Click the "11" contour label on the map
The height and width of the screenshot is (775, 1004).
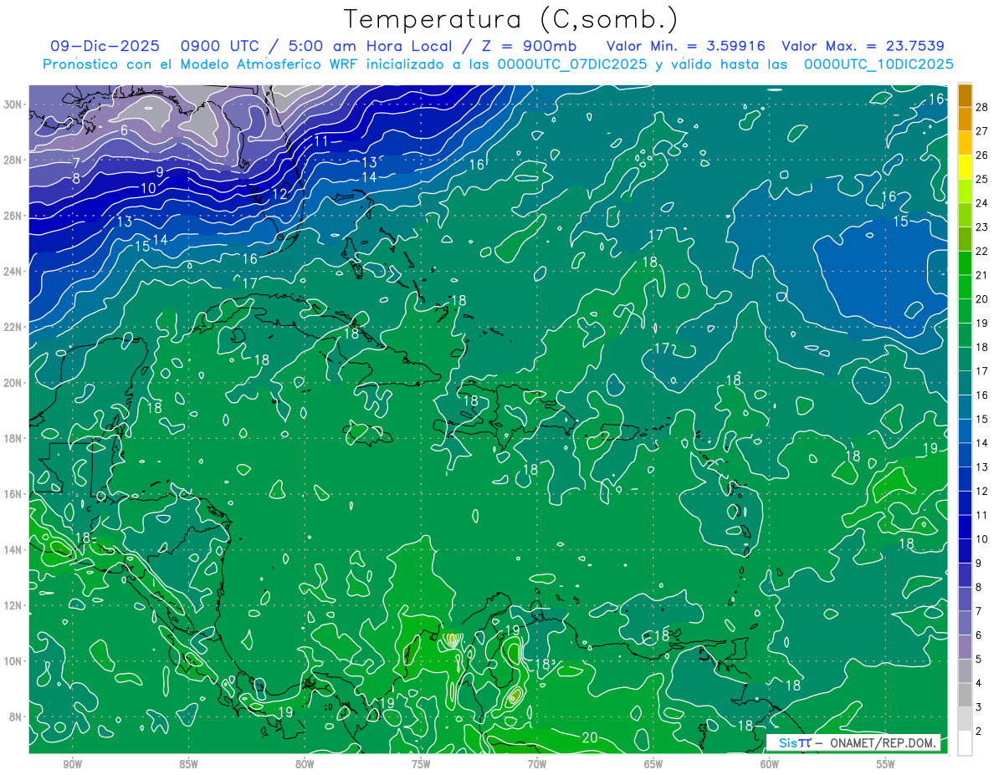[x=321, y=141]
